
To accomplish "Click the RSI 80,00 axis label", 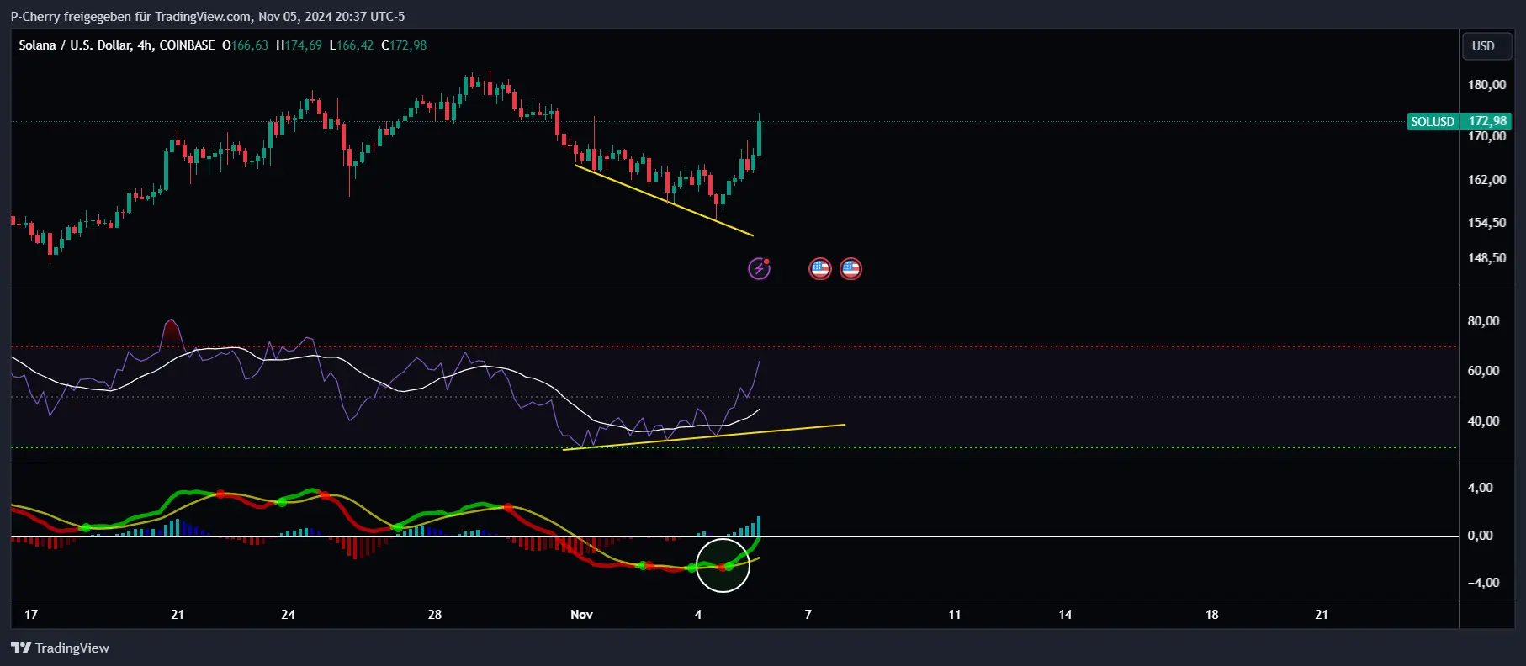I will [x=1483, y=321].
